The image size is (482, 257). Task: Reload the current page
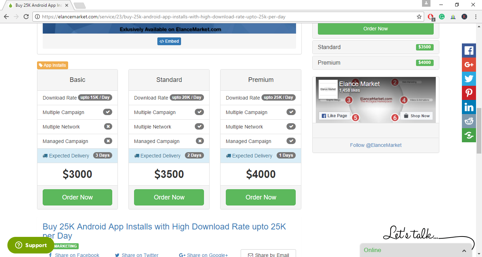click(26, 17)
